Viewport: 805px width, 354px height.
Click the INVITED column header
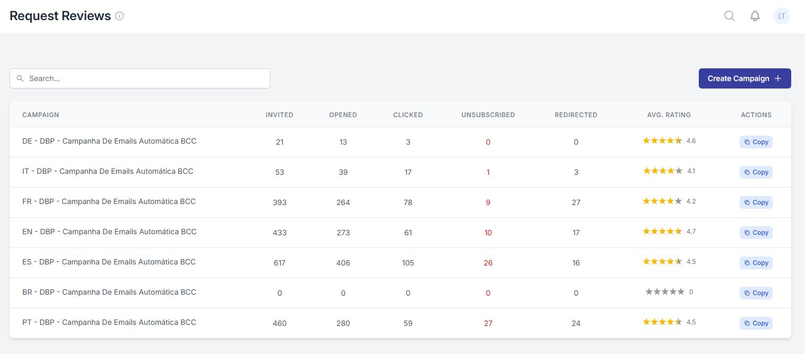[x=279, y=115]
